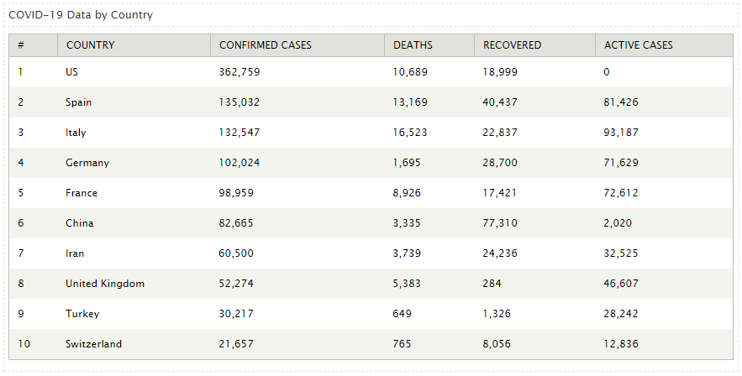
Task: Select the Switzerland country cell
Action: [94, 344]
